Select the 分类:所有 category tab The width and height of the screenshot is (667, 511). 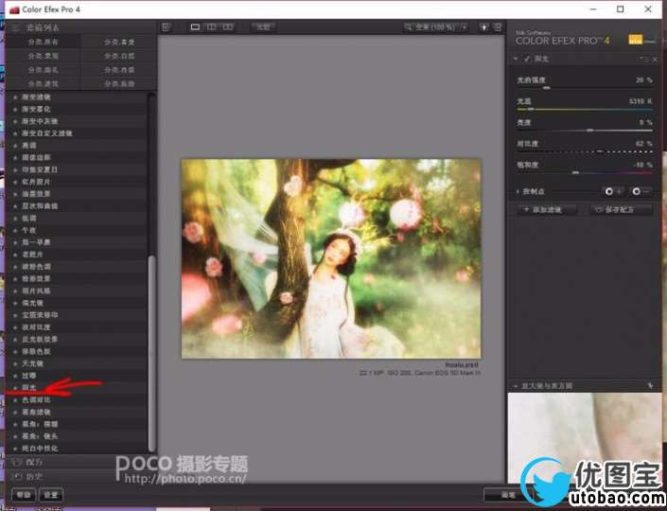tap(43, 42)
